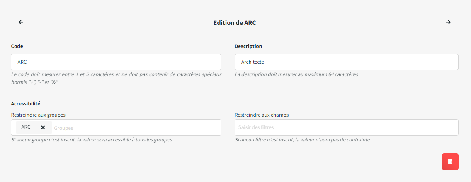Click hint about 'accessible à tous les groupes'
The width and height of the screenshot is (471, 182).
91,140
